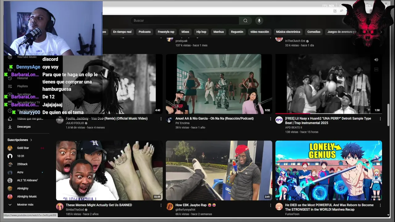395x222 pixels.
Task: Expand Mostrar más in subscriptions list
Action: (25, 204)
